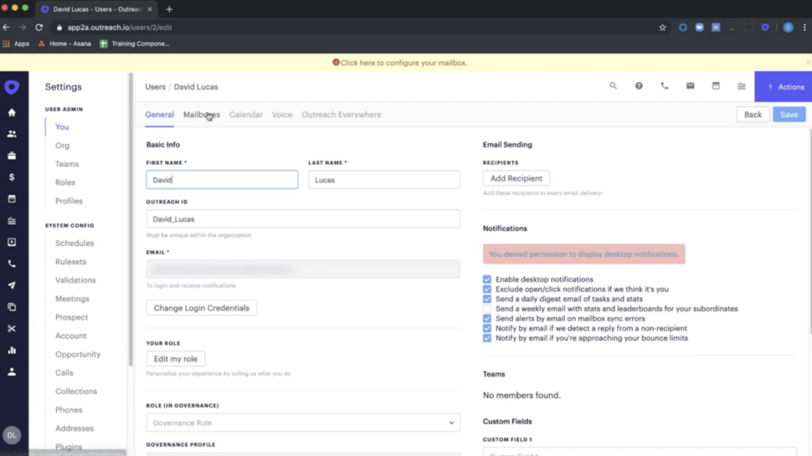Switch to the General tab
Image resolution: width=812 pixels, height=456 pixels.
point(159,114)
